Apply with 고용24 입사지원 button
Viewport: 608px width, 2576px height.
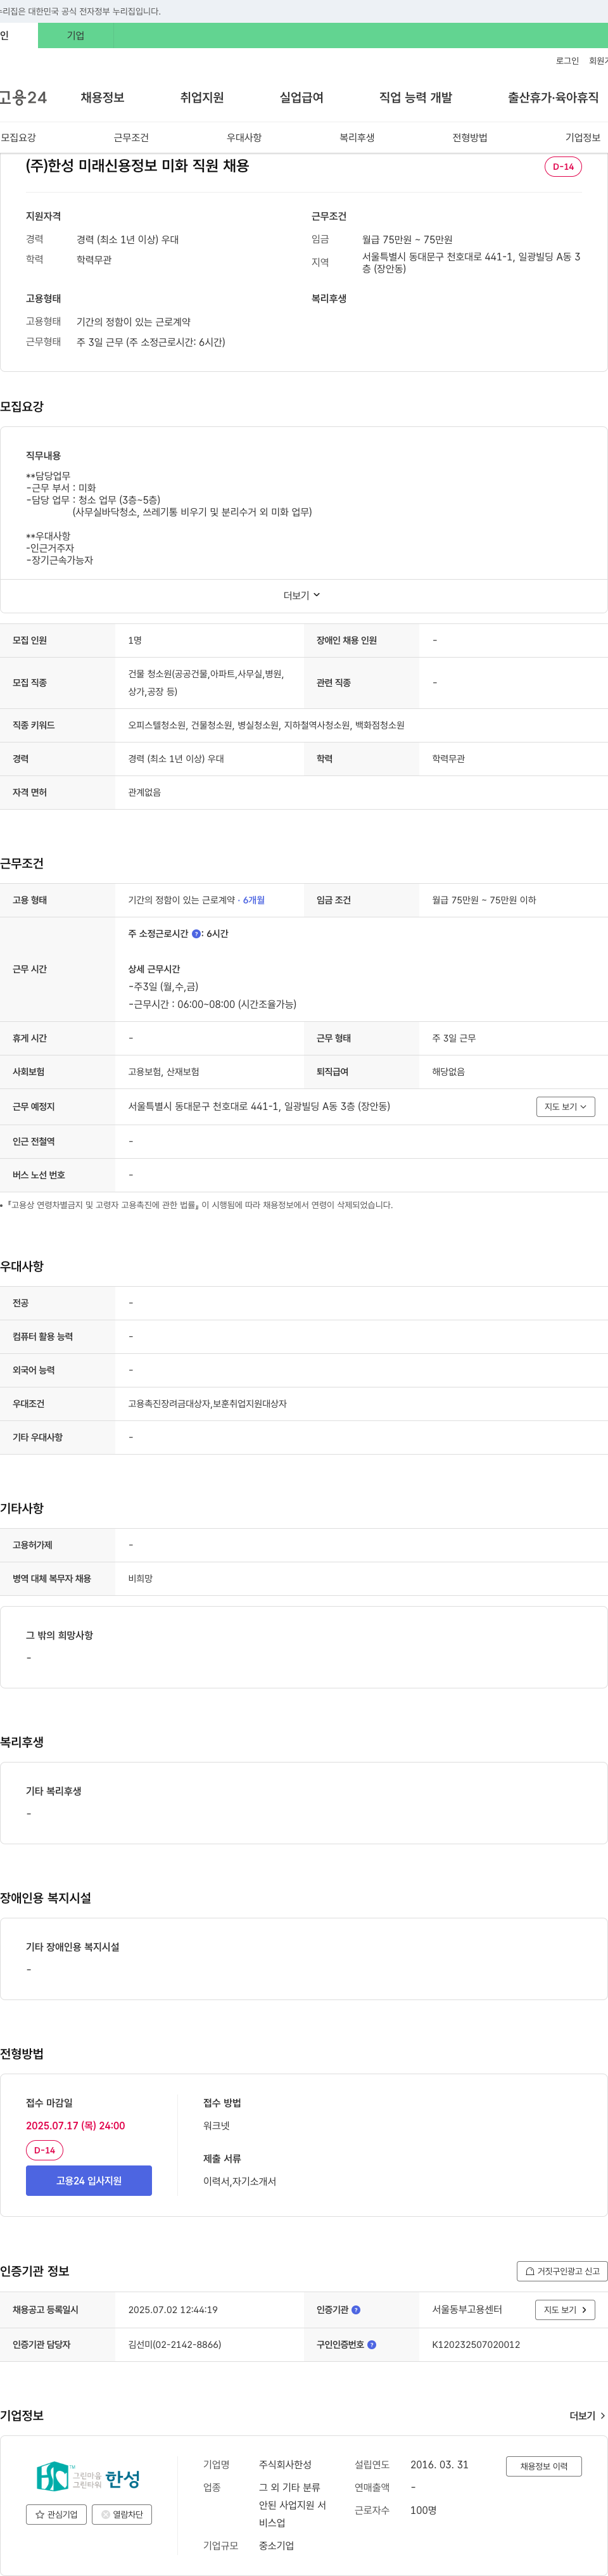[x=89, y=2180]
